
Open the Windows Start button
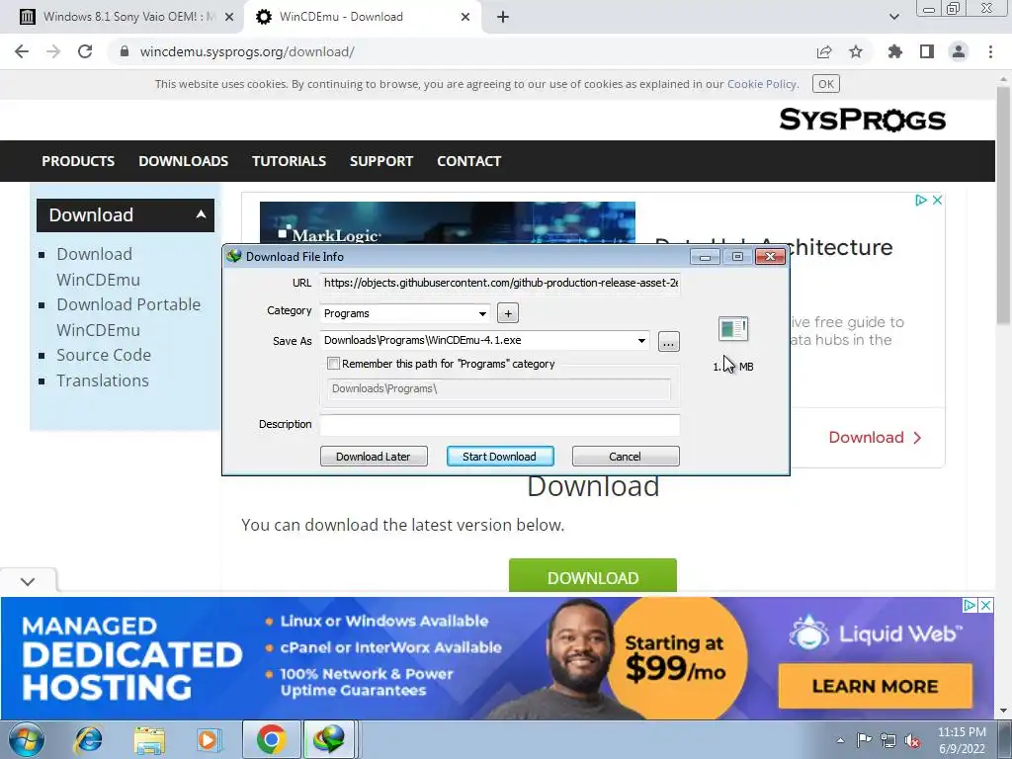[27, 739]
